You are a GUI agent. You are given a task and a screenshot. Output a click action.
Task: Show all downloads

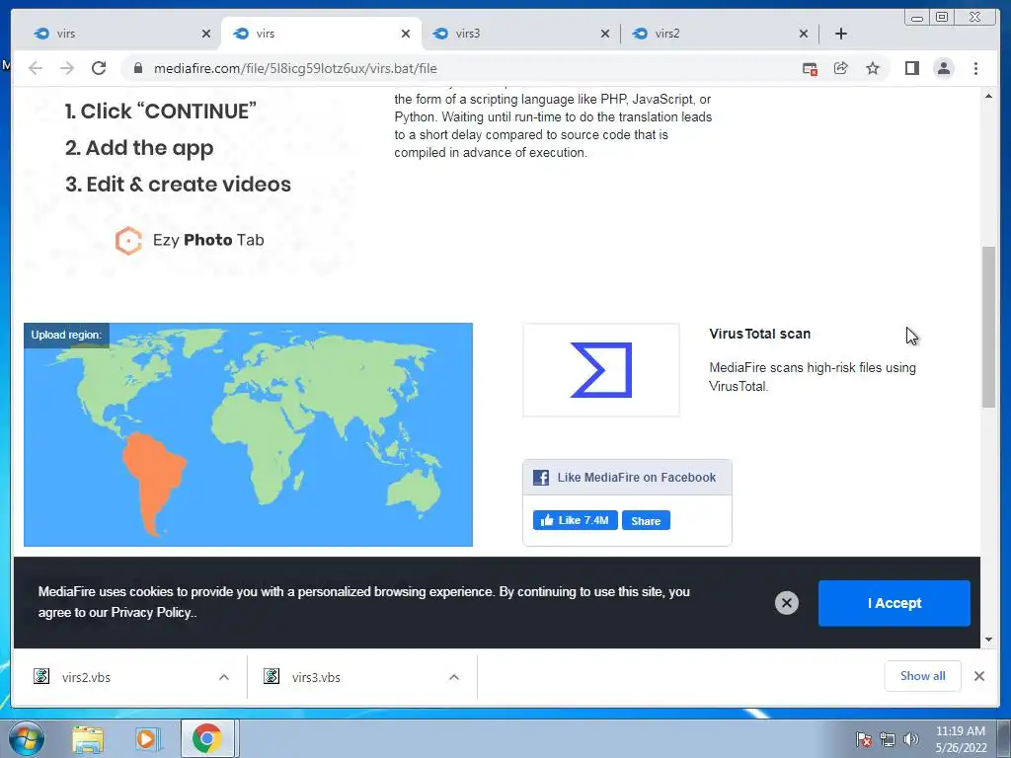923,676
